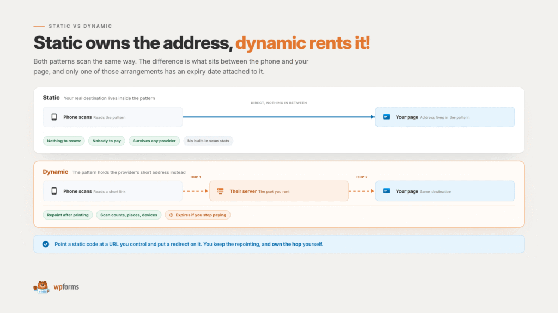Click 'The part you rent' text

(x=274, y=192)
